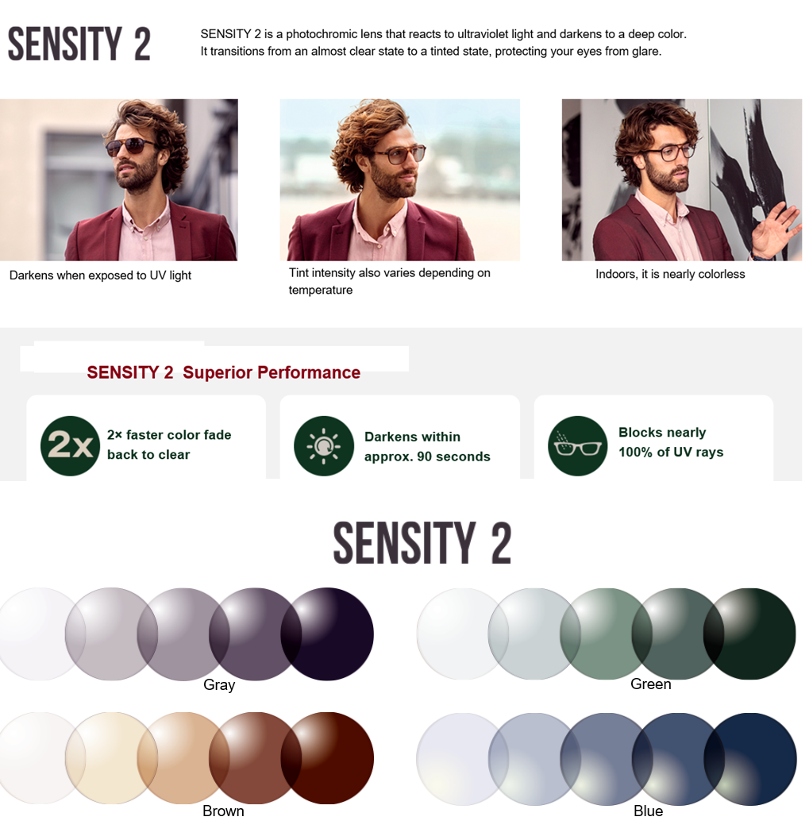The image size is (809, 836).
Task: Click the green 2x circle icon
Action: point(70,445)
